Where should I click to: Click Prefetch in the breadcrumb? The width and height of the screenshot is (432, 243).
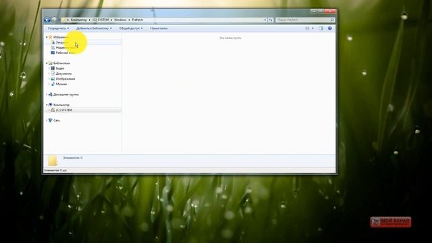[137, 20]
